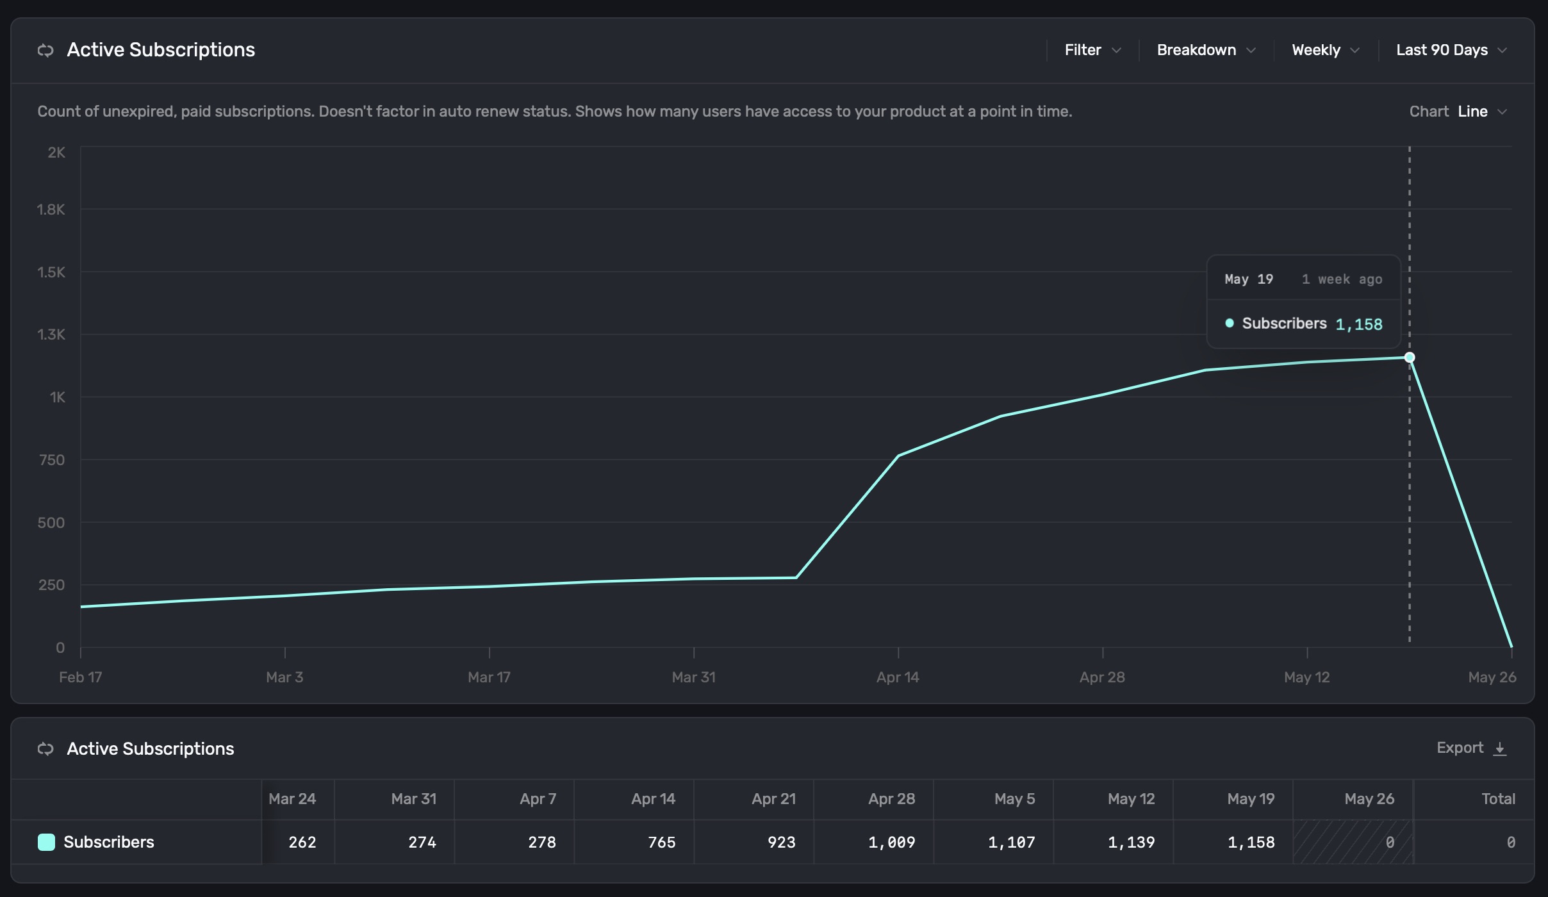The image size is (1548, 897).
Task: Click the 765 value under Apr 14
Action: [x=661, y=842]
